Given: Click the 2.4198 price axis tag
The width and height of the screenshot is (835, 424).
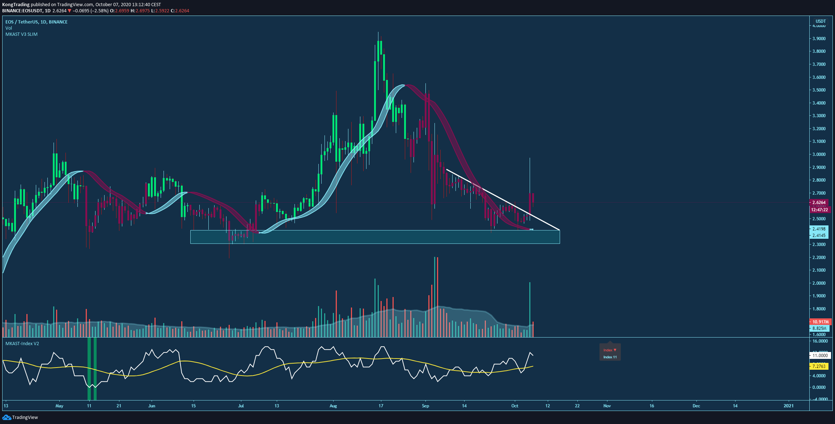Looking at the screenshot, I should click(x=819, y=229).
